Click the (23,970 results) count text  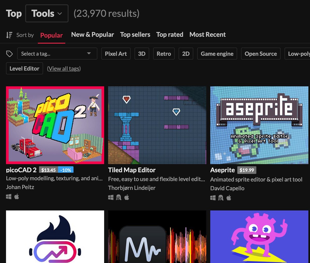click(x=106, y=13)
